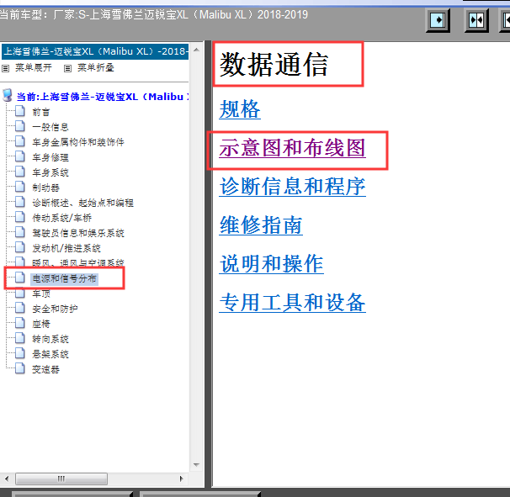Select the 车身修理 tree item
The width and height of the screenshot is (510, 497).
click(x=50, y=157)
